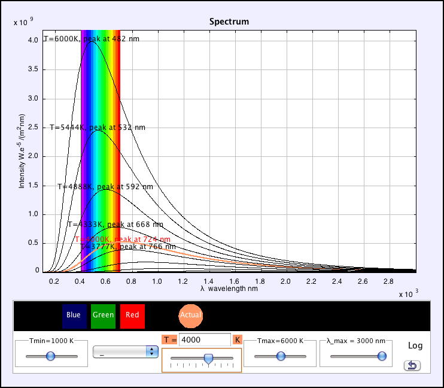Click the λ_max = 3000 nm slider knob

click(382, 356)
